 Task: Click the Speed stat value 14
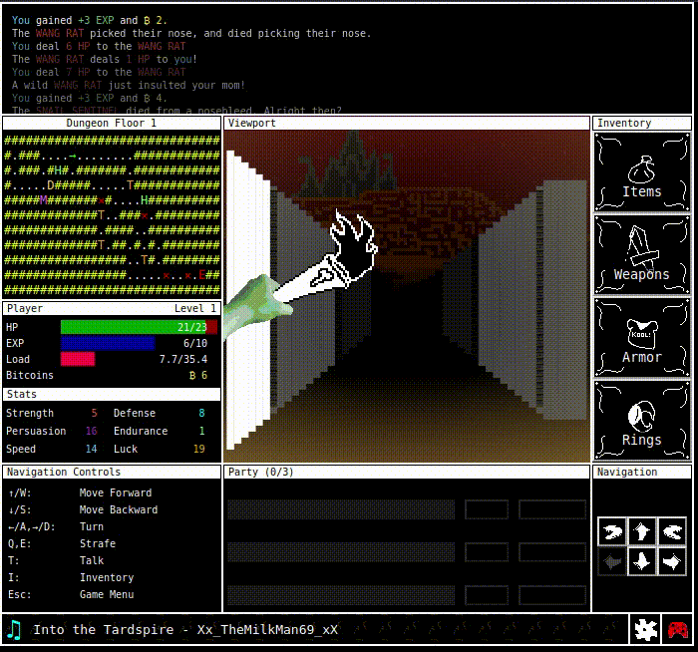pyautogui.click(x=91, y=449)
